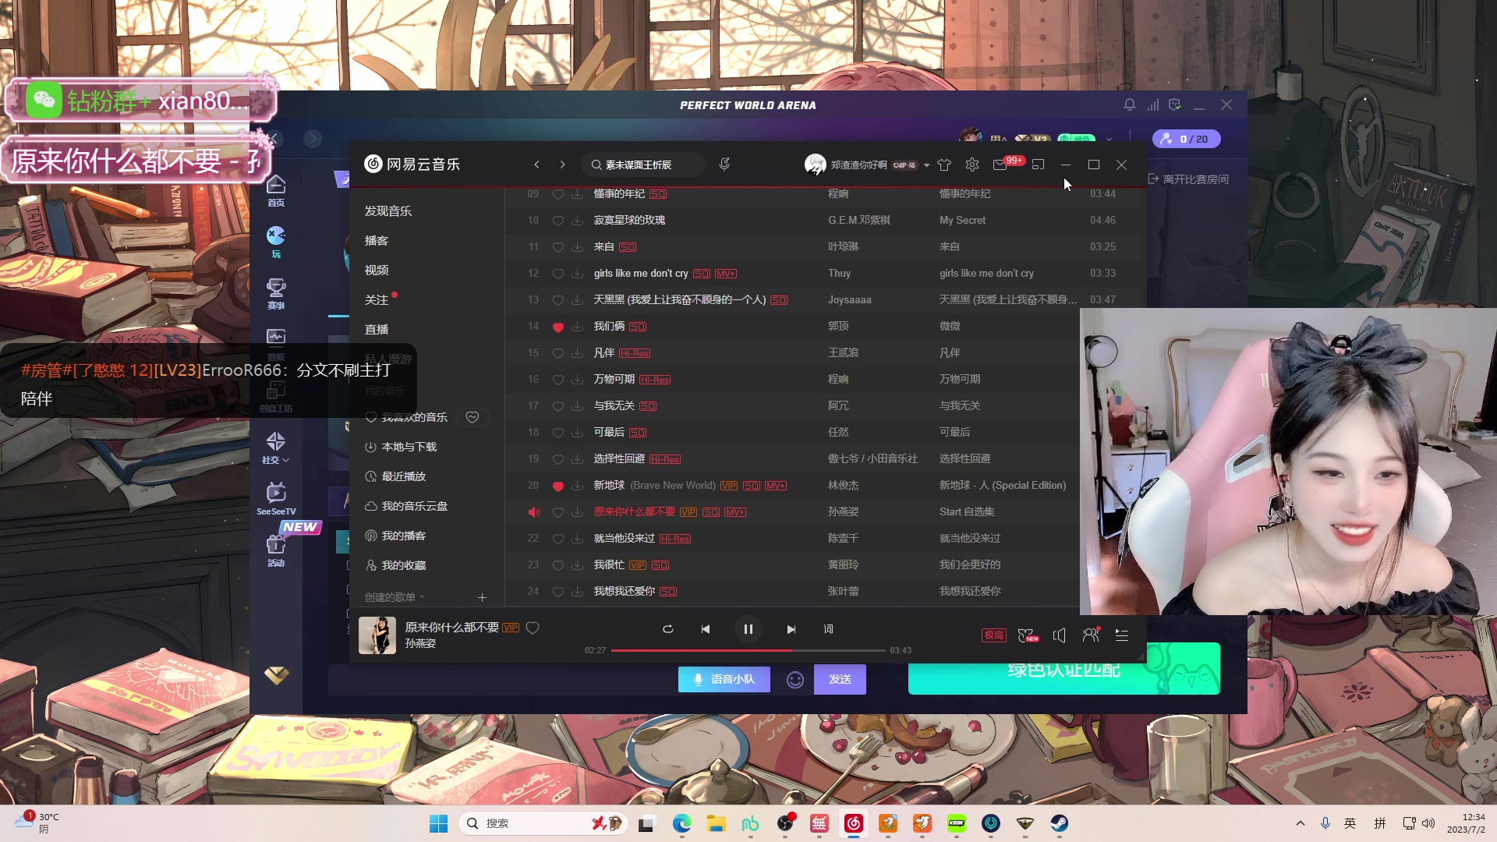Pause the current song playback

coord(748,629)
